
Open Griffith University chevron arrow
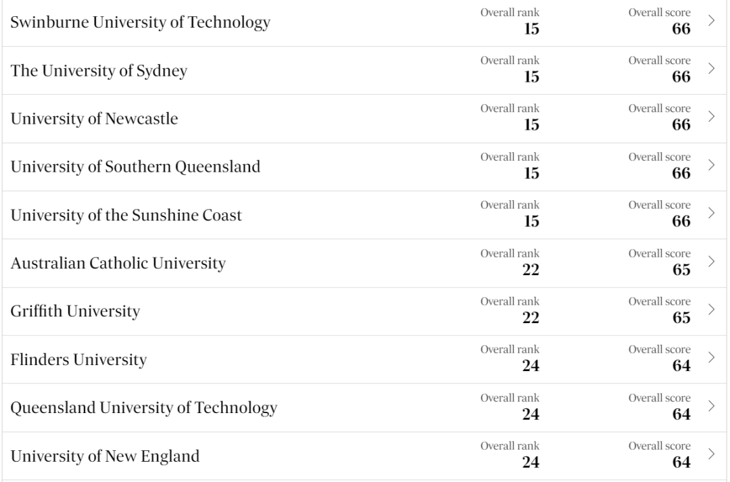pyautogui.click(x=711, y=309)
